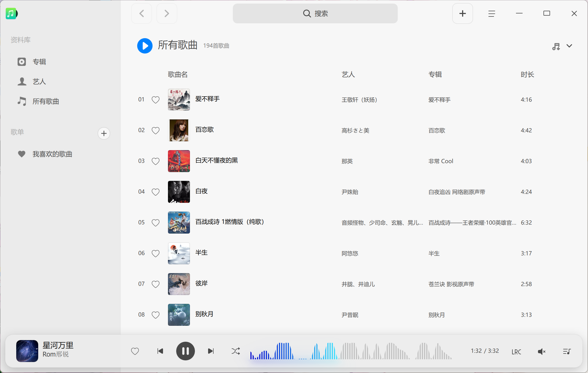Click the artist name 那英

tap(347, 161)
